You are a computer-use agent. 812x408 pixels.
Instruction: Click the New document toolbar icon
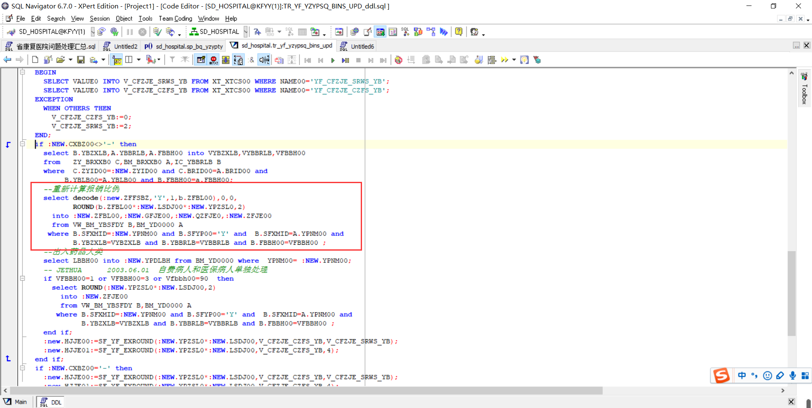tap(35, 60)
